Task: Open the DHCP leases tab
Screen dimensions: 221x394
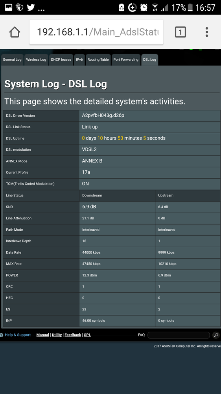Action: (61, 60)
